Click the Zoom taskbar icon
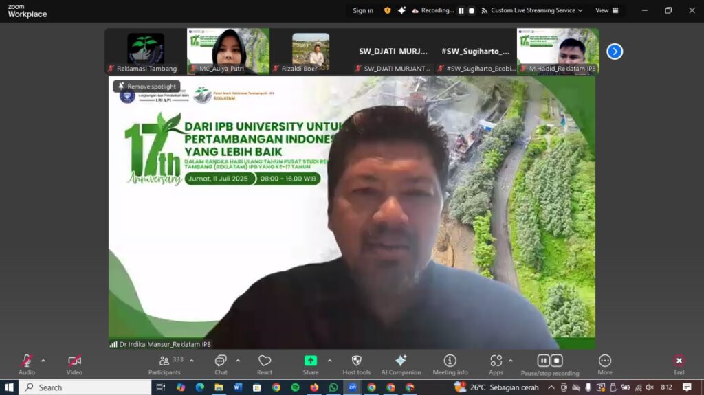The height and width of the screenshot is (395, 704). click(353, 387)
